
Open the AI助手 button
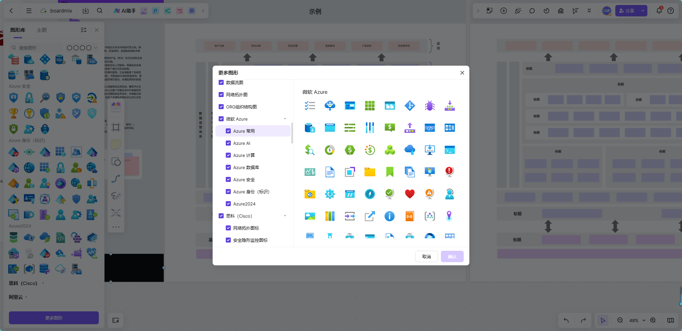point(124,11)
